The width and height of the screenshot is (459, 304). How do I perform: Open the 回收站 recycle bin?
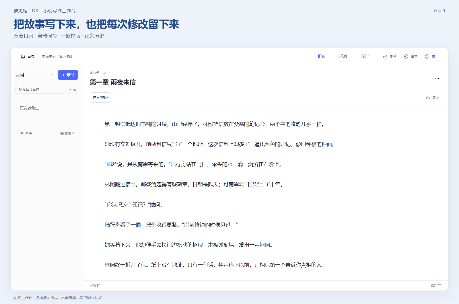coord(67,133)
